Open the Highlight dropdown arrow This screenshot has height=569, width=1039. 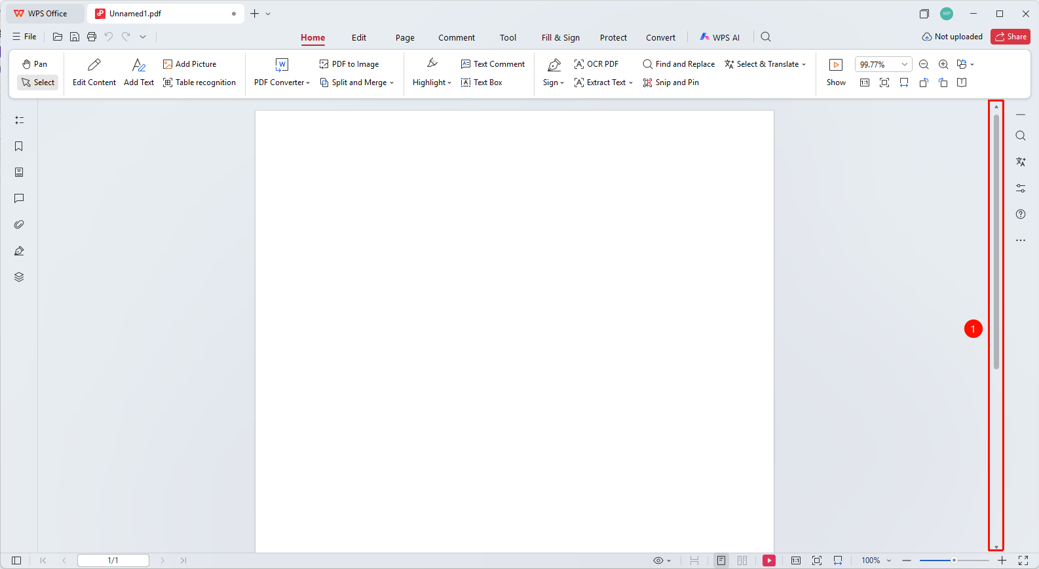[449, 83]
